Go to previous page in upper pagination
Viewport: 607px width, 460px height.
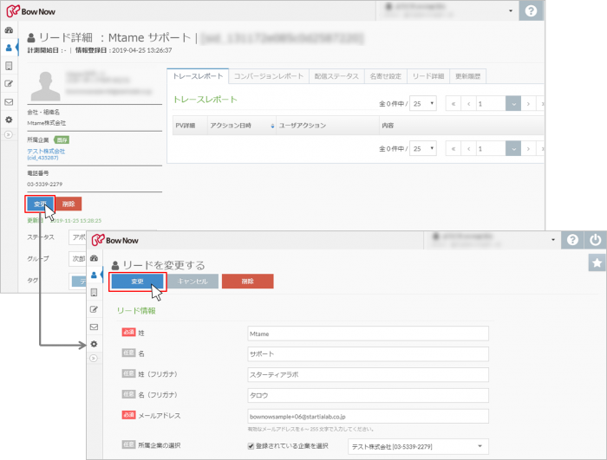tap(469, 103)
